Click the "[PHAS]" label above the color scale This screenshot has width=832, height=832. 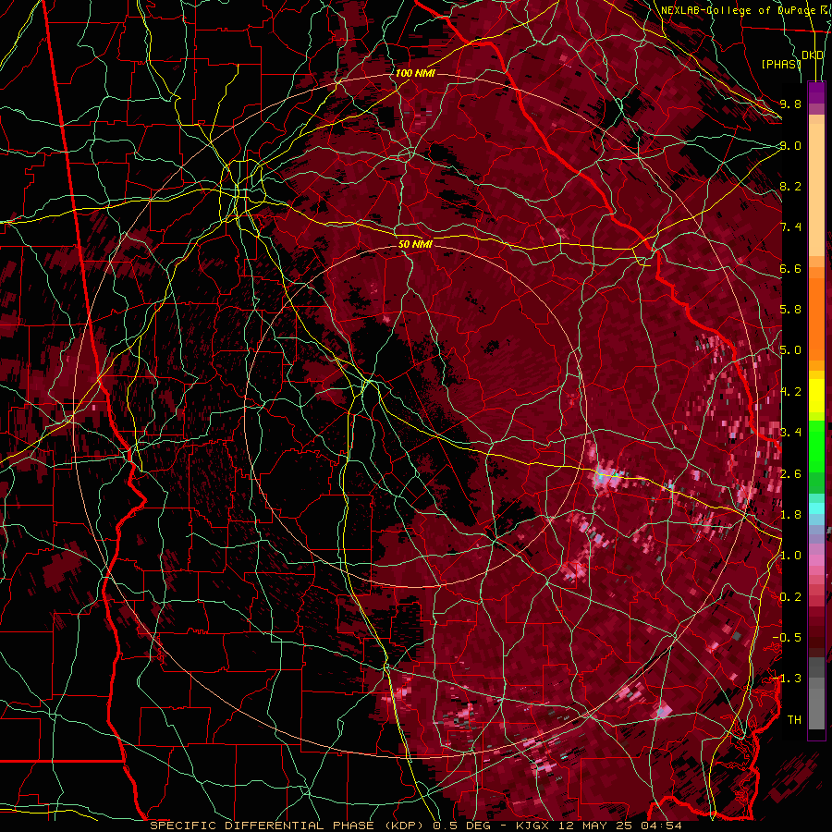click(x=781, y=64)
